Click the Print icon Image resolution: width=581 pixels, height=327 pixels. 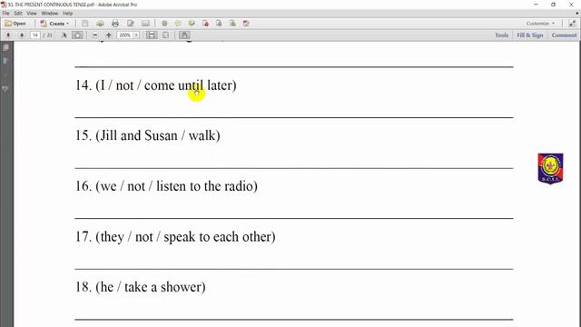pos(115,24)
